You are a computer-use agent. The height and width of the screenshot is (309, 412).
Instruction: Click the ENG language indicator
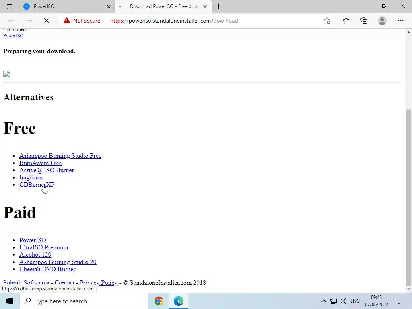click(355, 301)
